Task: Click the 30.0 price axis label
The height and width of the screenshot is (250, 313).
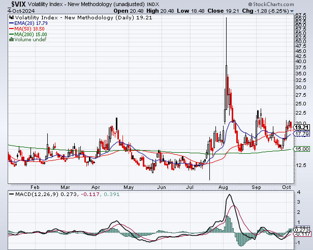Action: 301,88
